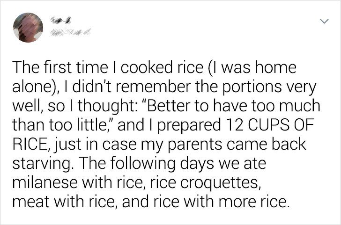Click the phrase "than too little" in tweet
Screen dimensions: 341x225
pyautogui.click(x=59, y=125)
